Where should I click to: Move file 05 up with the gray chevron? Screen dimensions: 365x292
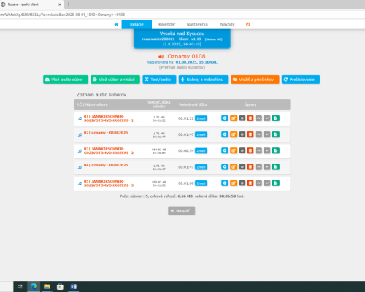(x=258, y=183)
